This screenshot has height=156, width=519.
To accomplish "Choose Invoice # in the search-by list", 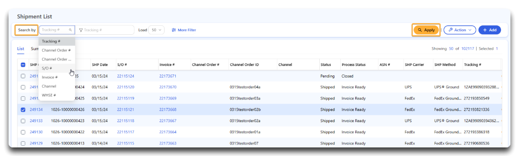I will [57, 77].
